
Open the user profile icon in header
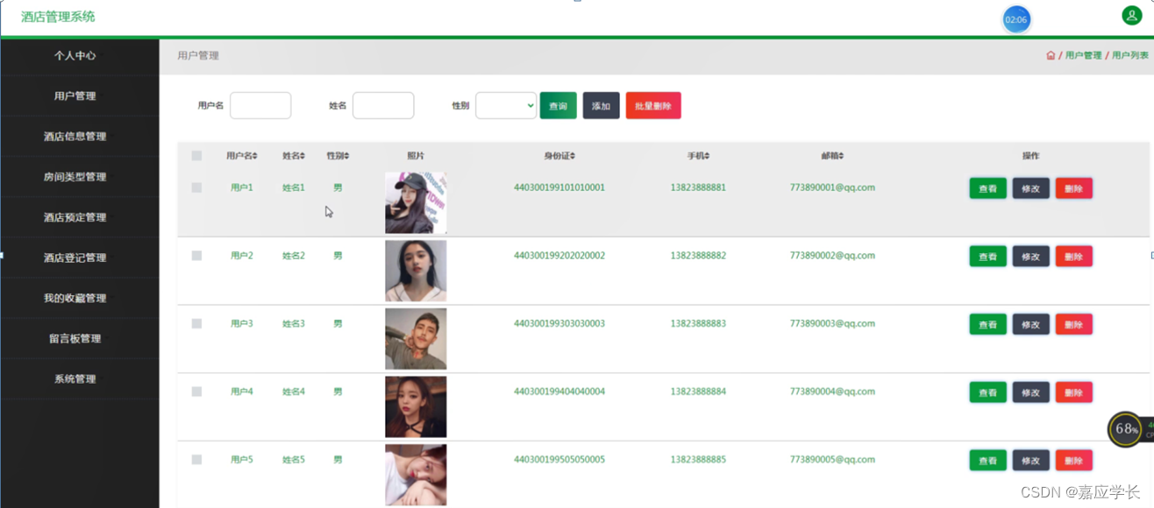[x=1131, y=16]
